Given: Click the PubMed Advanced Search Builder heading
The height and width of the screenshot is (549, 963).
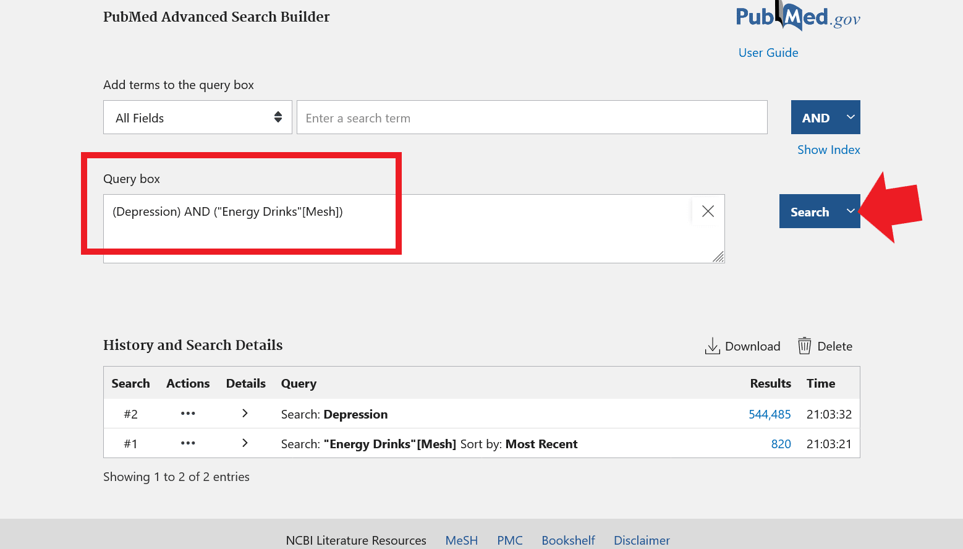Looking at the screenshot, I should [x=216, y=17].
